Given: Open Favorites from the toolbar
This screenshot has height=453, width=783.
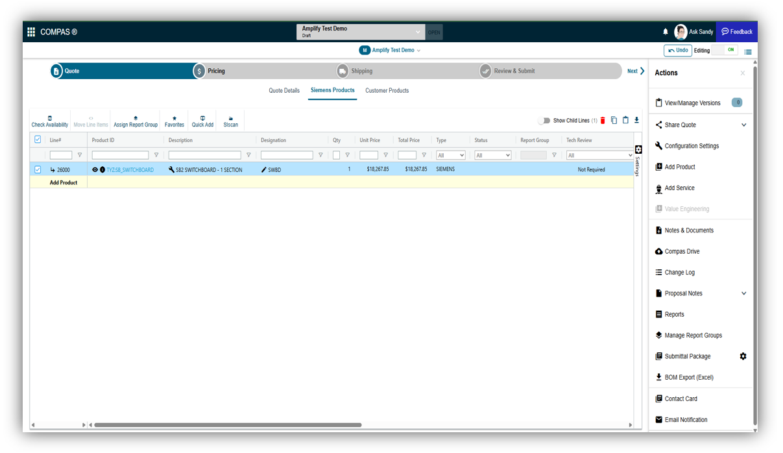Looking at the screenshot, I should (x=175, y=121).
